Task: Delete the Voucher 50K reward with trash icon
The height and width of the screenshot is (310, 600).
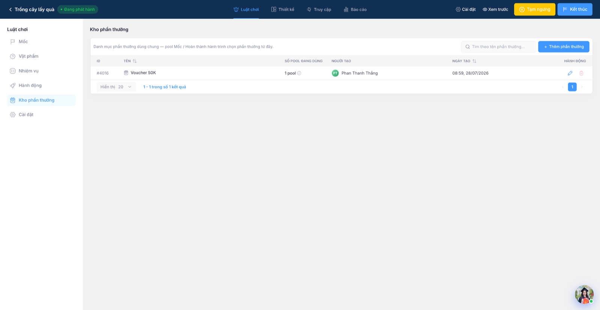Action: [581, 73]
